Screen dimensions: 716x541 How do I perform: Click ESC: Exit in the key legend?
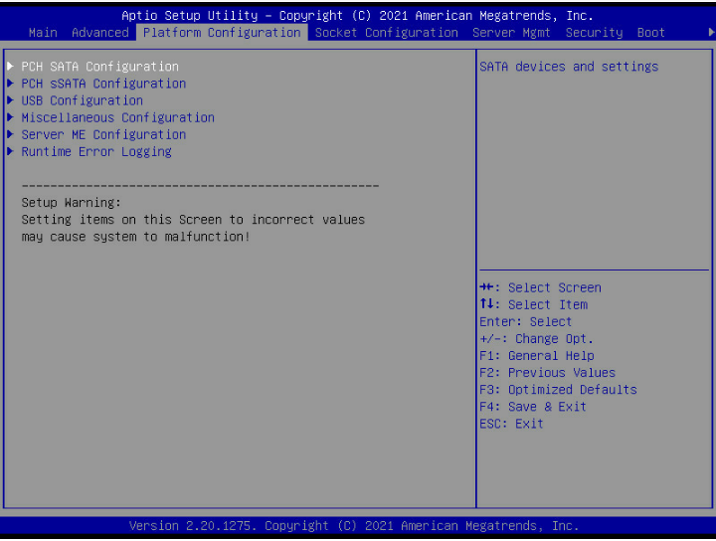pos(511,423)
